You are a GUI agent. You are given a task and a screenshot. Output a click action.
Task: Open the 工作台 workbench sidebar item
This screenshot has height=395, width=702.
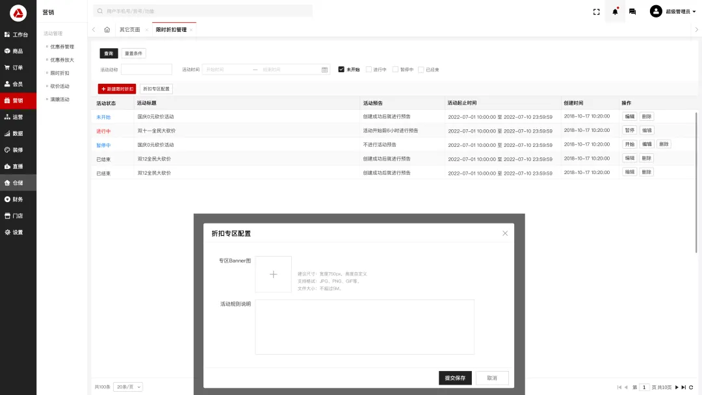[x=18, y=34]
